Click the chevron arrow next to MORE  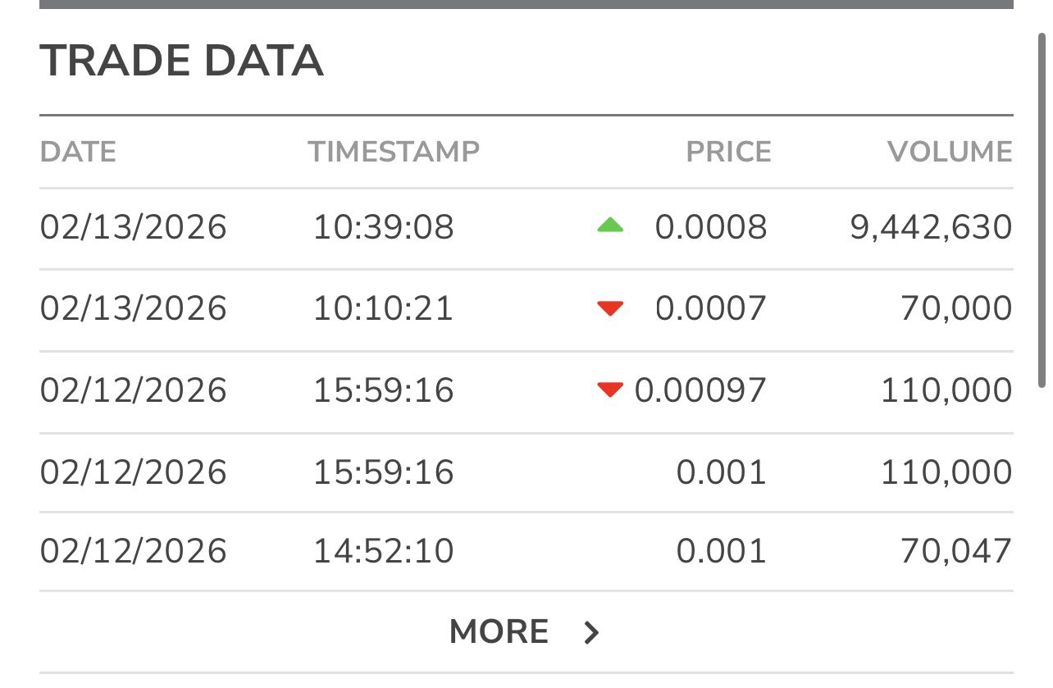pos(591,633)
